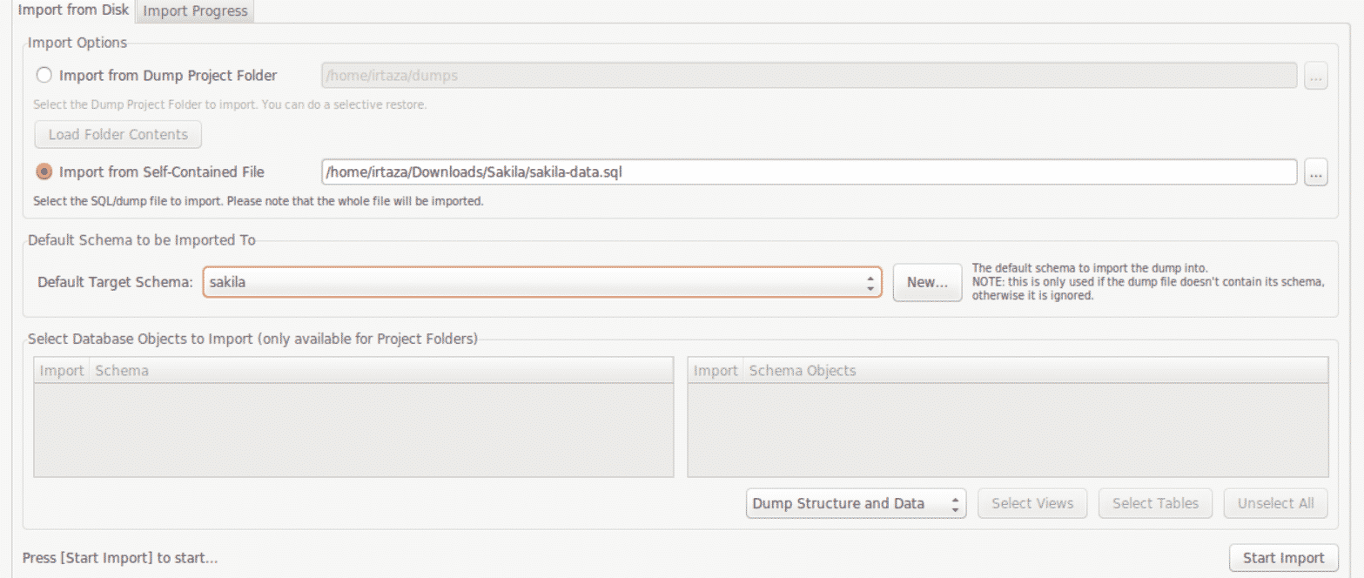Select Import from Self-Contained File option

click(x=44, y=172)
